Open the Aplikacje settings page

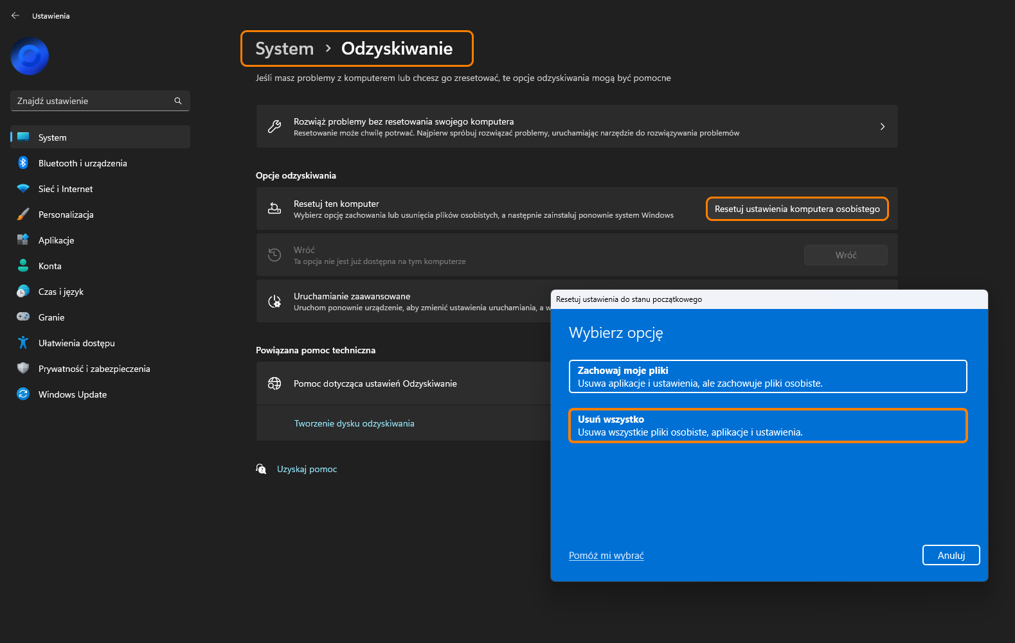click(x=100, y=240)
